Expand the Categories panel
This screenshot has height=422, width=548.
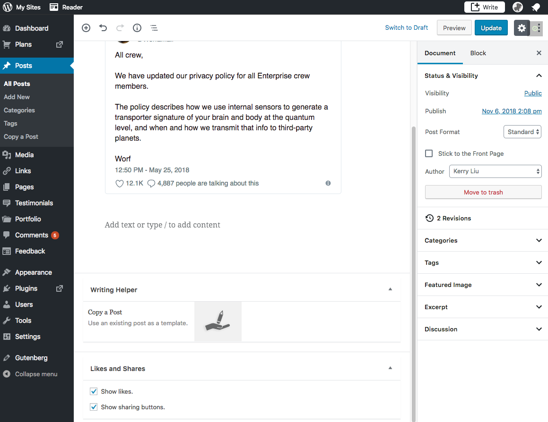click(x=483, y=240)
